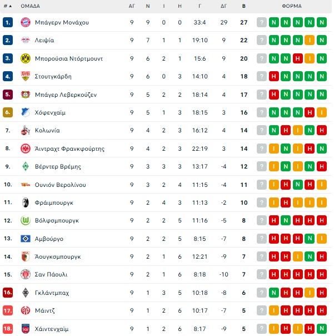Sort table by the Β points column
The width and height of the screenshot is (334, 336).
click(x=244, y=7)
